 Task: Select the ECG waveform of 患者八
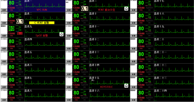(45, 96)
